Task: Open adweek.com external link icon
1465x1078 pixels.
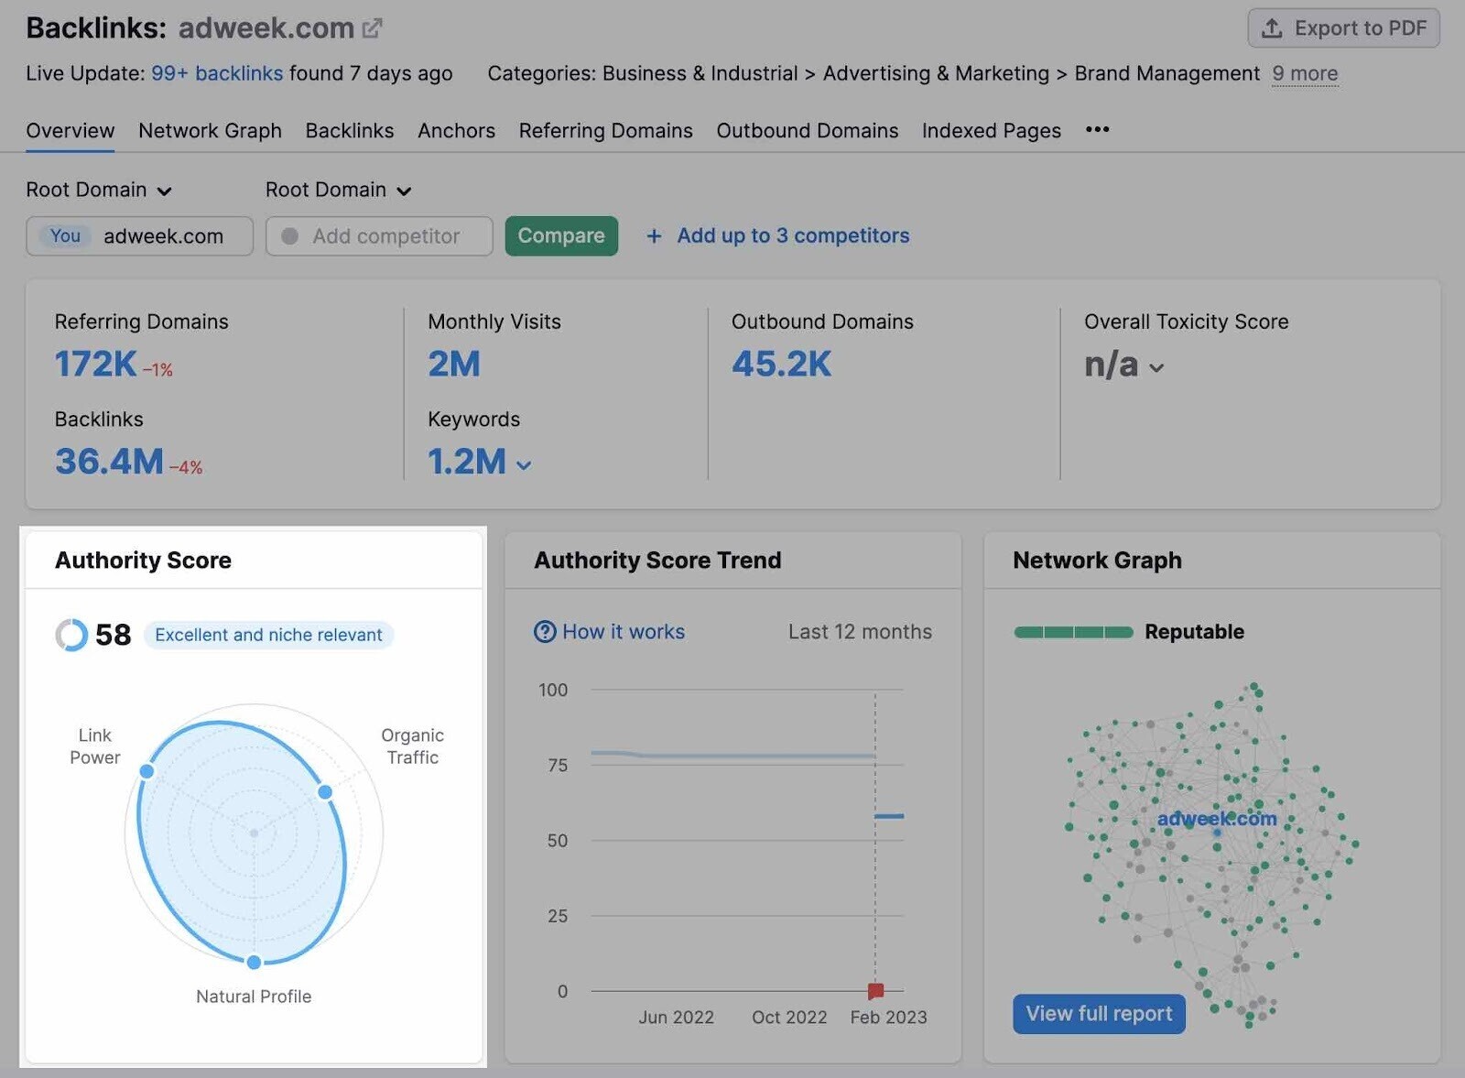Action: click(x=372, y=28)
